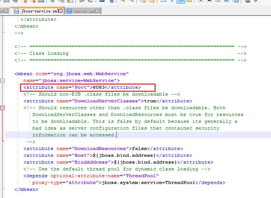Click the Close file toolbar icon
This screenshot has height=198, width=271.
click(x=24, y=1)
